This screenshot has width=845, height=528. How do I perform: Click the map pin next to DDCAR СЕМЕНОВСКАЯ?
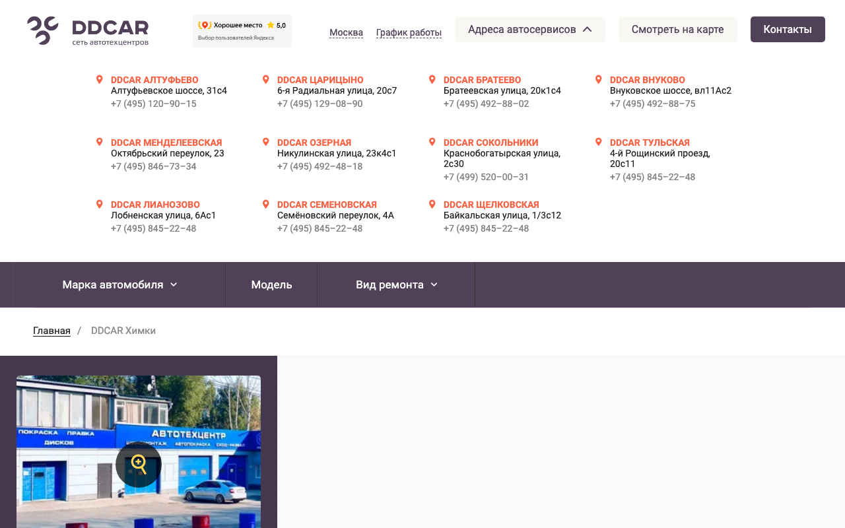266,205
